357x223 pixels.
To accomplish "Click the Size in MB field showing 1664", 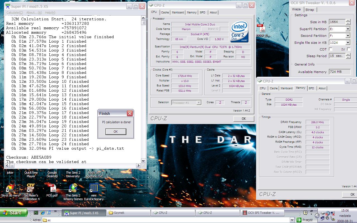I will (337, 22).
